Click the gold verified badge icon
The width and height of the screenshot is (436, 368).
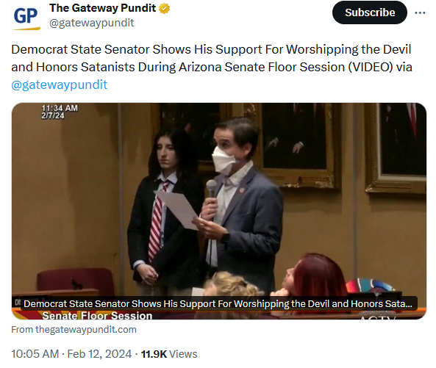(164, 8)
